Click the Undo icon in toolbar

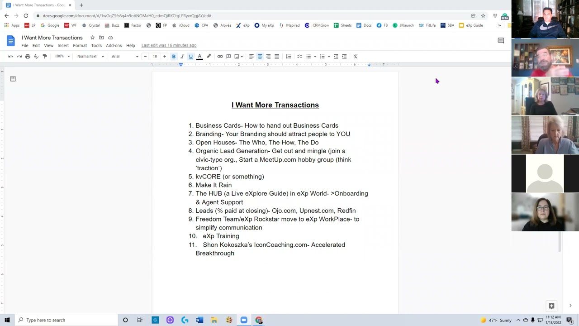tap(10, 57)
